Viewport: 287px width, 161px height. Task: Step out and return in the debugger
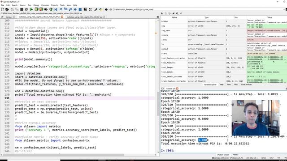pos(70,9)
